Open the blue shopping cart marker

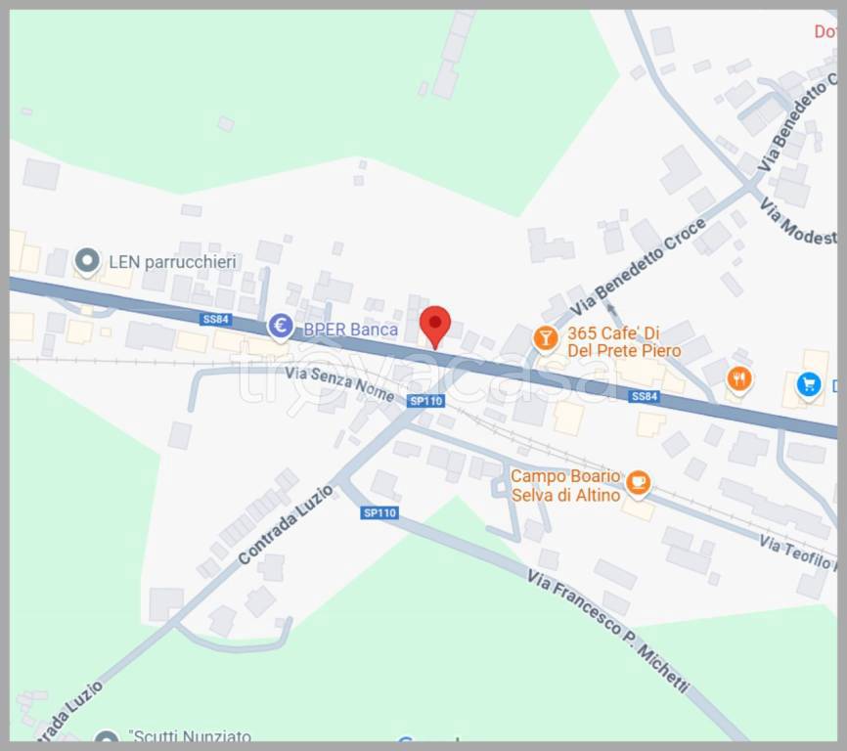[809, 385]
